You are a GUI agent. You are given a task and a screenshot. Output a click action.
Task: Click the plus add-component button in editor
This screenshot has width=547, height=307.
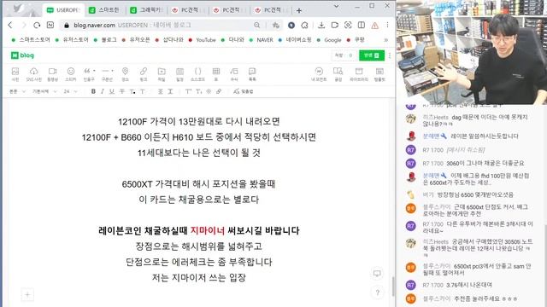coord(27,295)
